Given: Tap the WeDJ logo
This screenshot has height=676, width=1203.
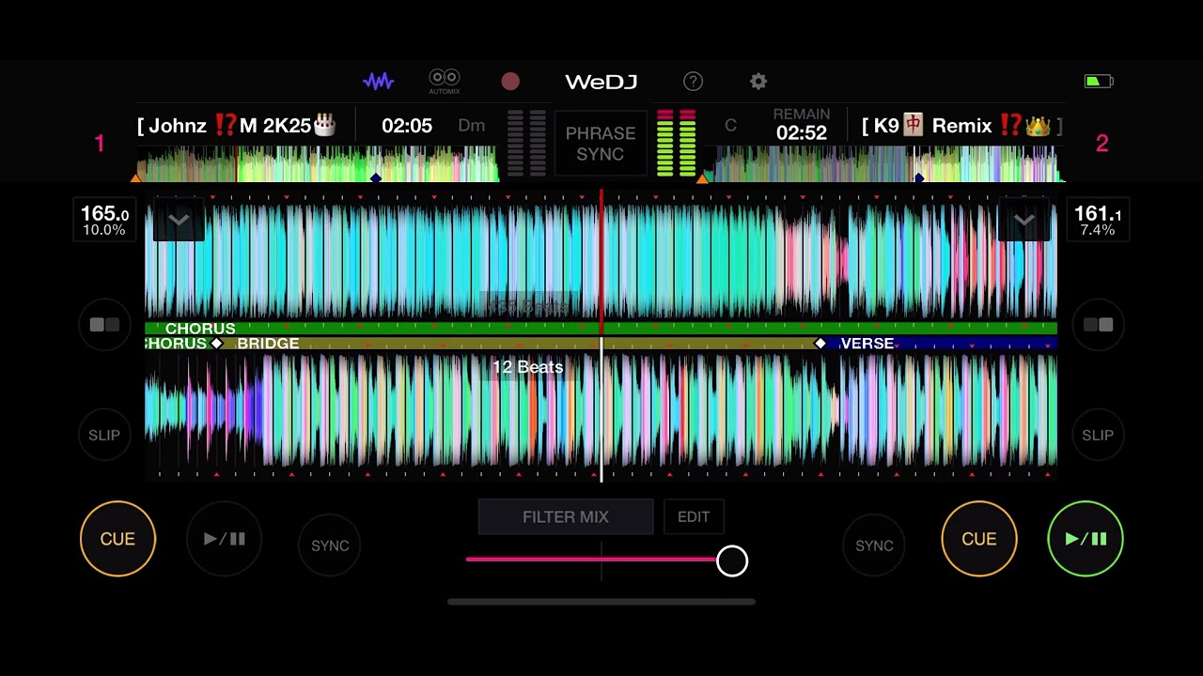Looking at the screenshot, I should (x=601, y=82).
